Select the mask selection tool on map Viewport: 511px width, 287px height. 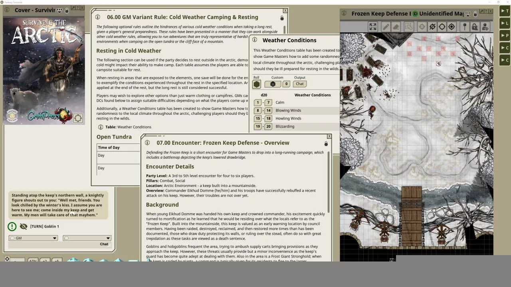[408, 27]
